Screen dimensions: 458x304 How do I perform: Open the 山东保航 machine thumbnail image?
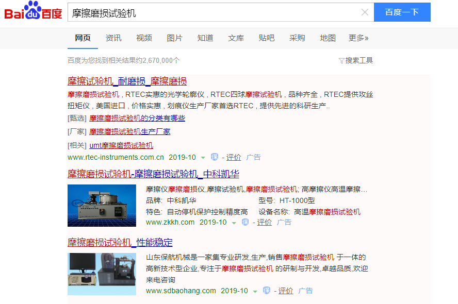[x=102, y=274]
